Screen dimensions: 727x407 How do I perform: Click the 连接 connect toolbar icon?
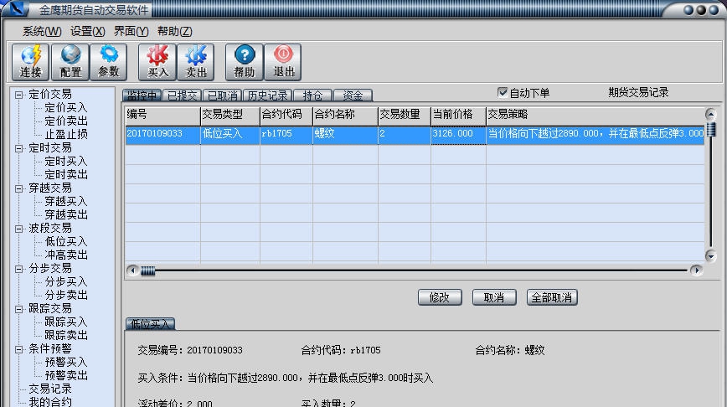tap(31, 62)
